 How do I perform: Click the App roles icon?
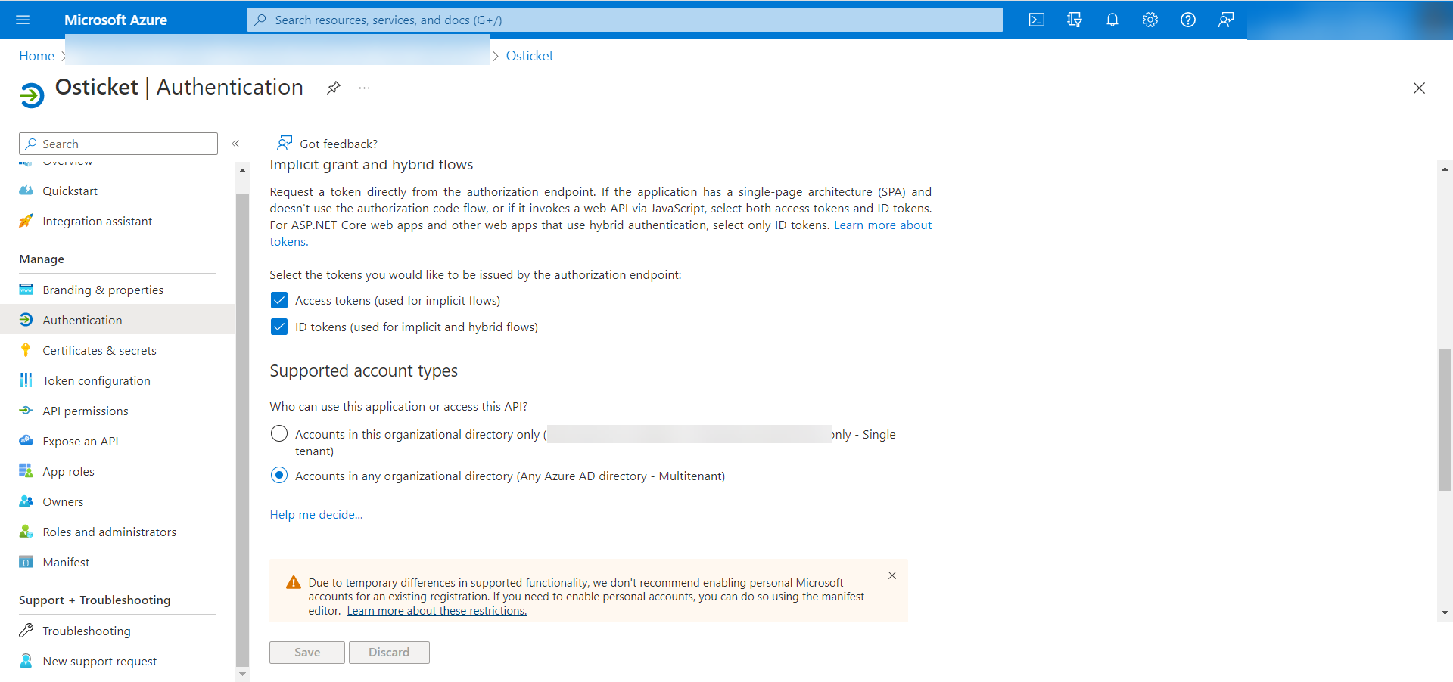(26, 471)
